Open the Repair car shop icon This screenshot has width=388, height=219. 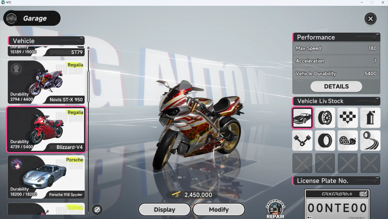[275, 209]
